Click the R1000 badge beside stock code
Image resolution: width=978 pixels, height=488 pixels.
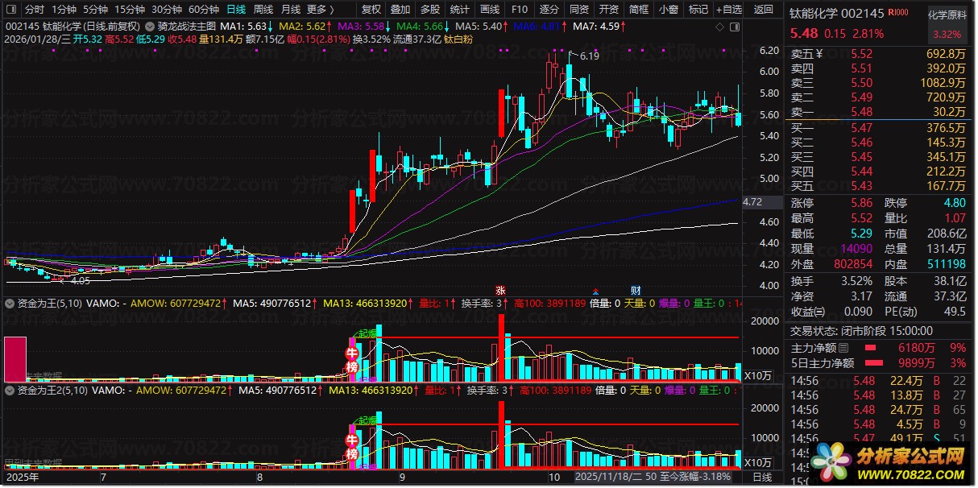tap(897, 14)
